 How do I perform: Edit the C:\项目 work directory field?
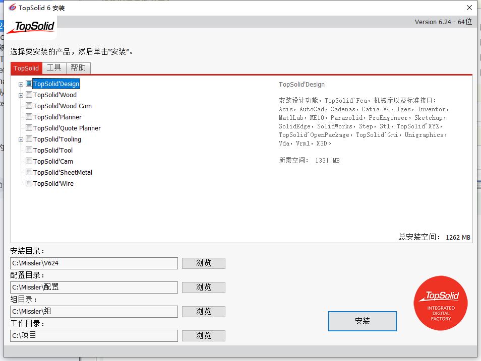(94, 336)
